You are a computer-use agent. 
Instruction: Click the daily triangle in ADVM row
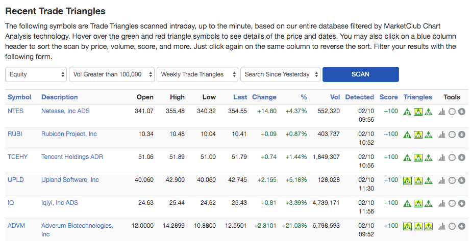[407, 226]
